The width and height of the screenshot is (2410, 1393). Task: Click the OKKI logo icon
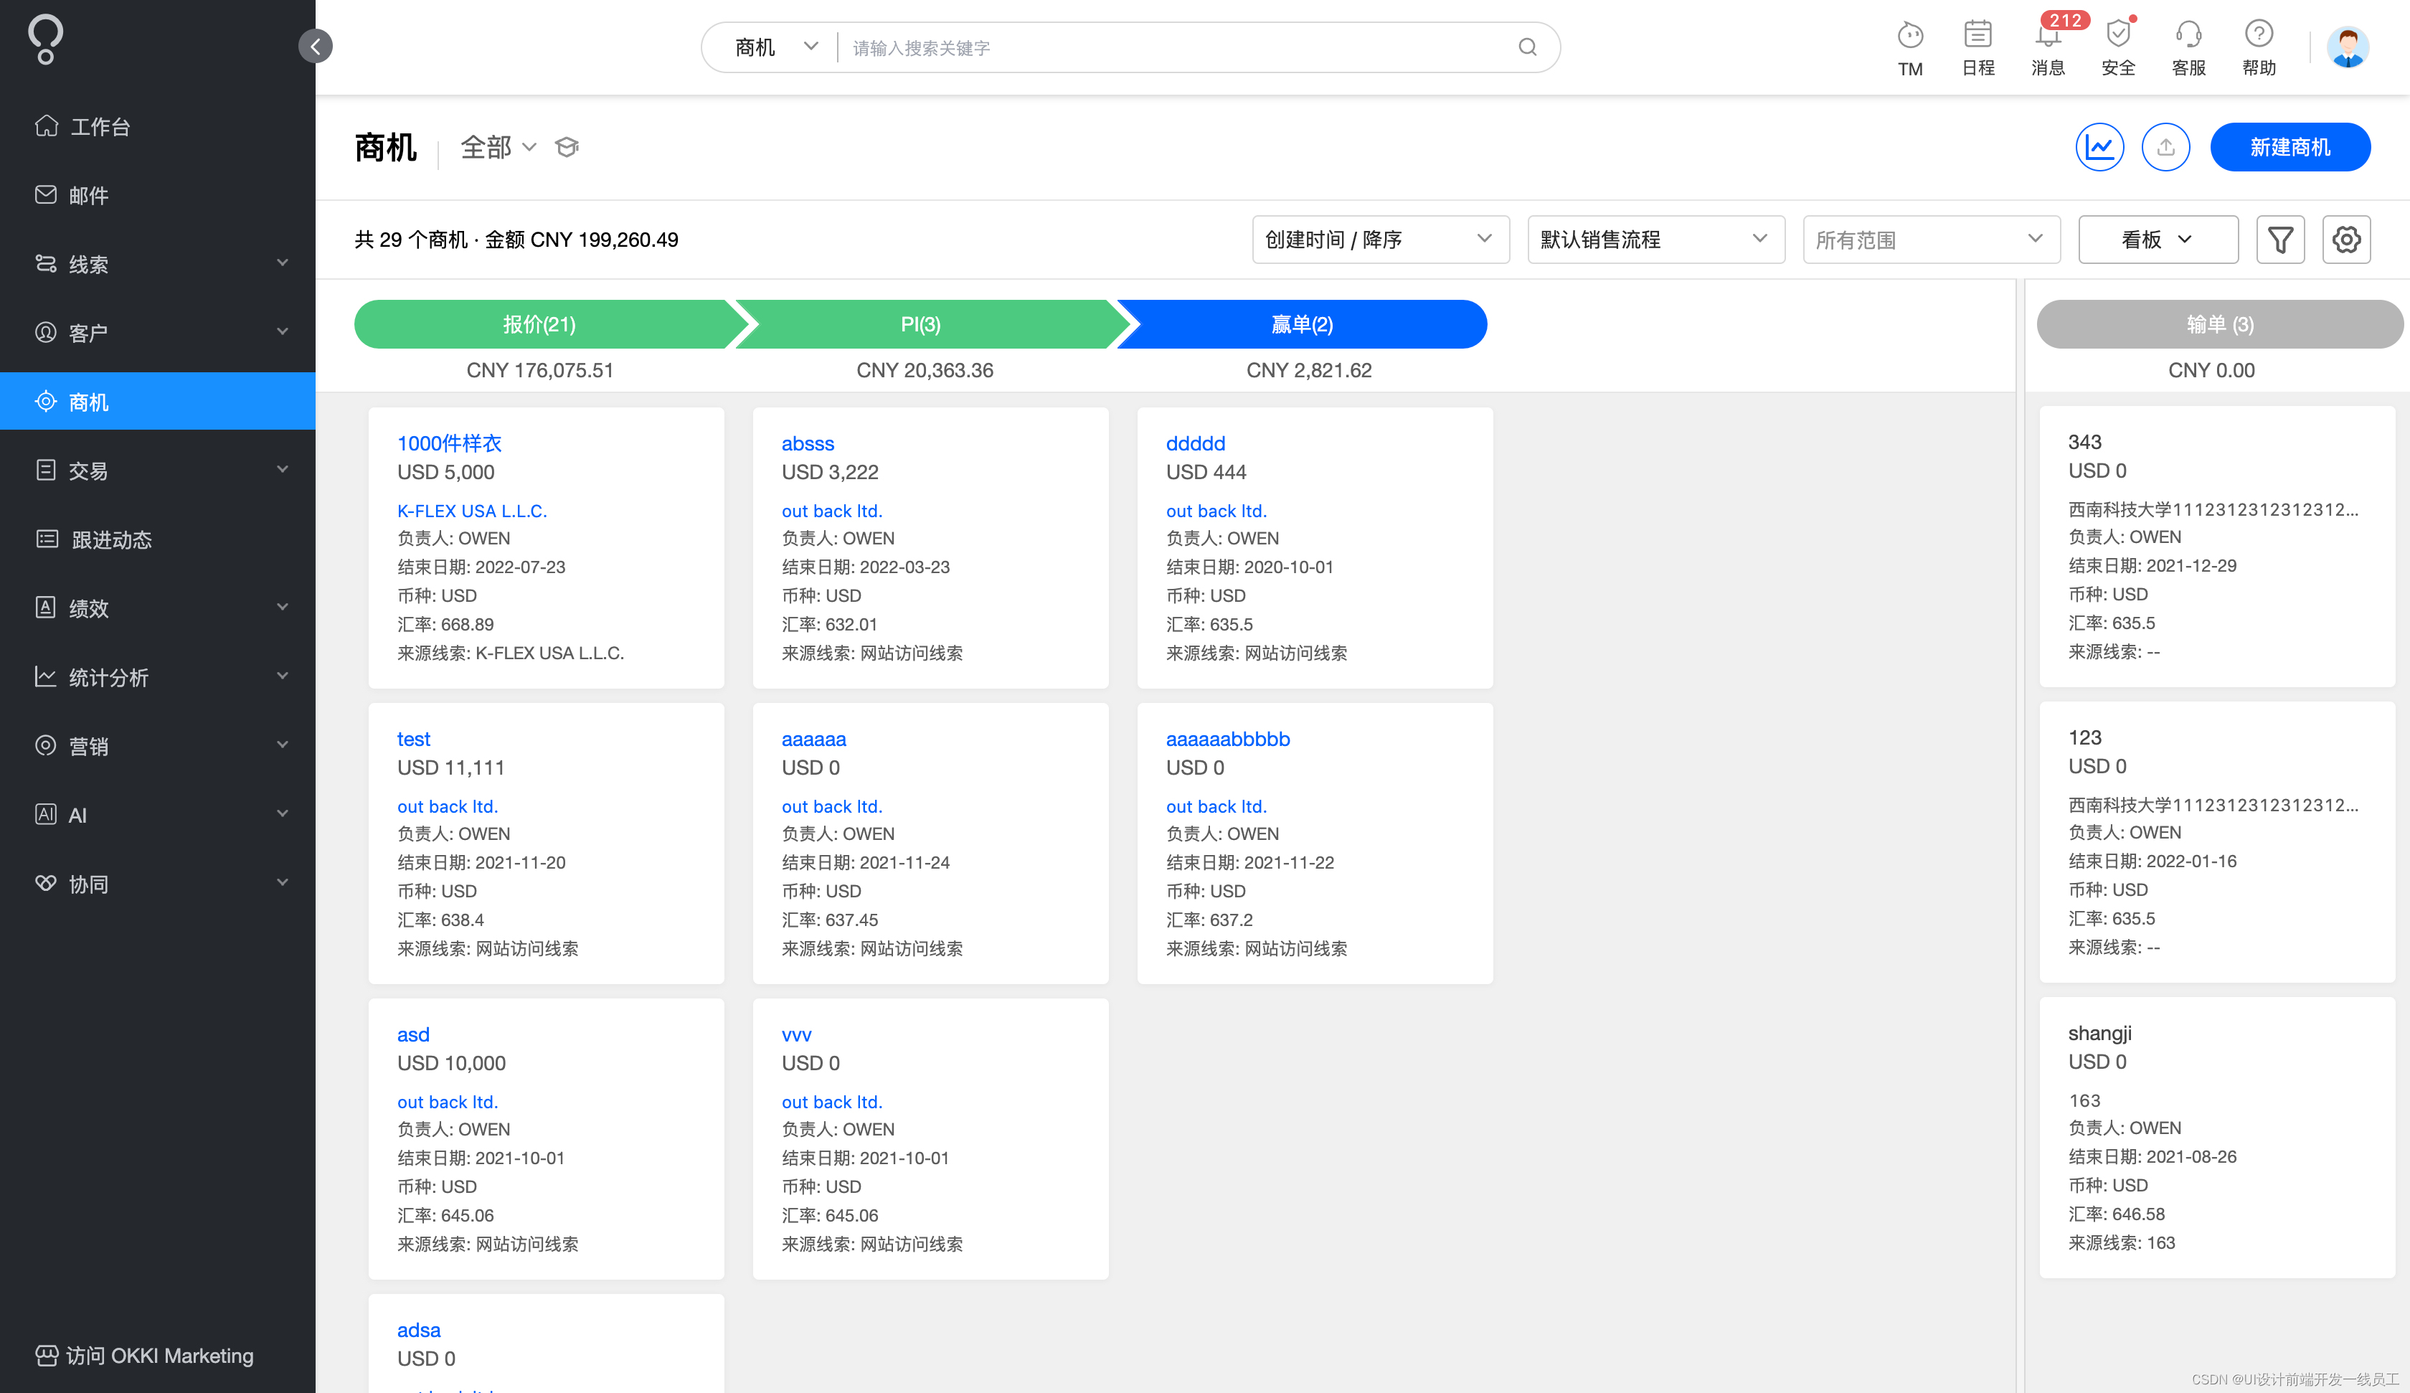pyautogui.click(x=45, y=40)
